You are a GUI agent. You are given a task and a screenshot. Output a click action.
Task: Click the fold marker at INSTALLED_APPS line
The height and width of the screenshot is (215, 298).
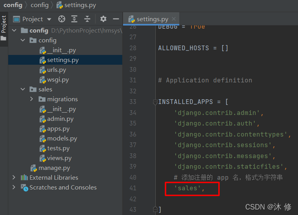click(x=155, y=102)
